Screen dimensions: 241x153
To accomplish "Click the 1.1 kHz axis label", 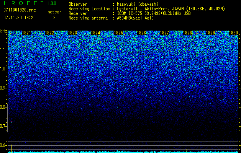I will 3,50.
